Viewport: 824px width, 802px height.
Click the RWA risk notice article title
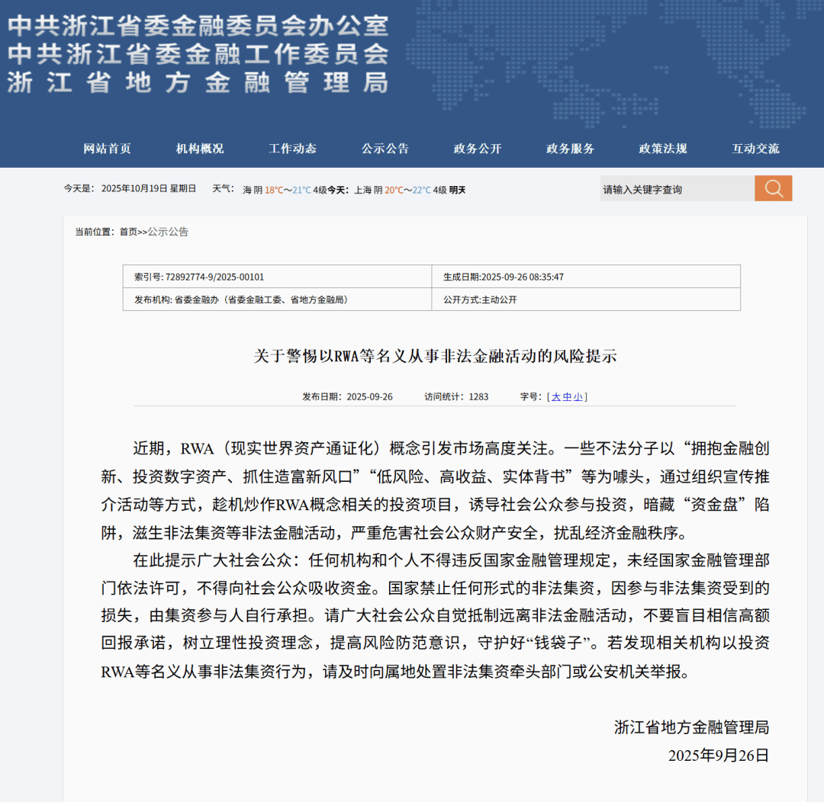point(436,355)
